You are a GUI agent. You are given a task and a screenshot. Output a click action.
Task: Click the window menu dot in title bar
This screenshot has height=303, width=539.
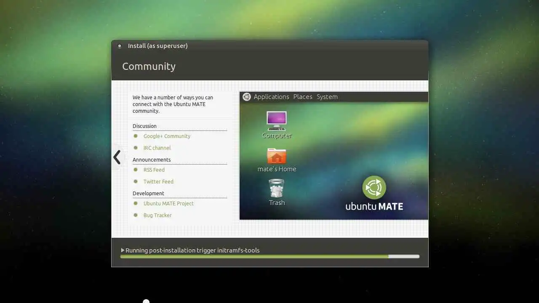(120, 46)
